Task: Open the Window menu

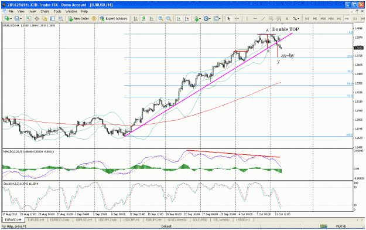Action: [x=71, y=11]
